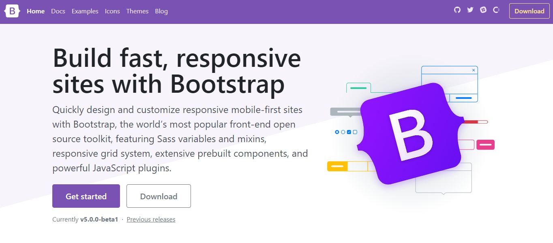Click the Open Collective icon
Viewport: 553px width, 243px height.
click(x=496, y=9)
